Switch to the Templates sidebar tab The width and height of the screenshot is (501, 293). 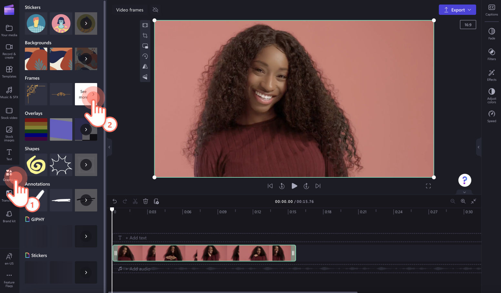point(9,71)
